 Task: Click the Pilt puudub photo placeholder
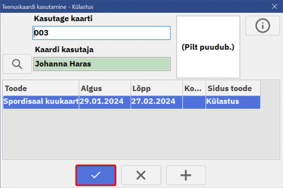point(208,47)
